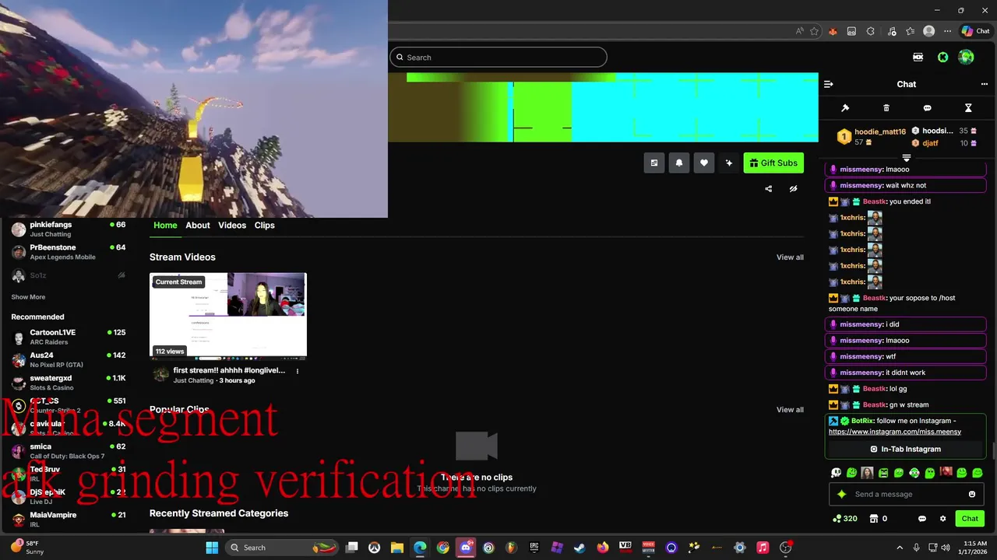Click the In-Tab Instagram button
This screenshot has height=560, width=997.
(x=906, y=449)
